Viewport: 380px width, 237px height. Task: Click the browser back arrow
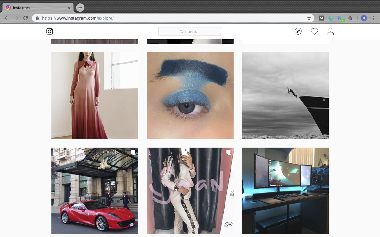(7, 18)
